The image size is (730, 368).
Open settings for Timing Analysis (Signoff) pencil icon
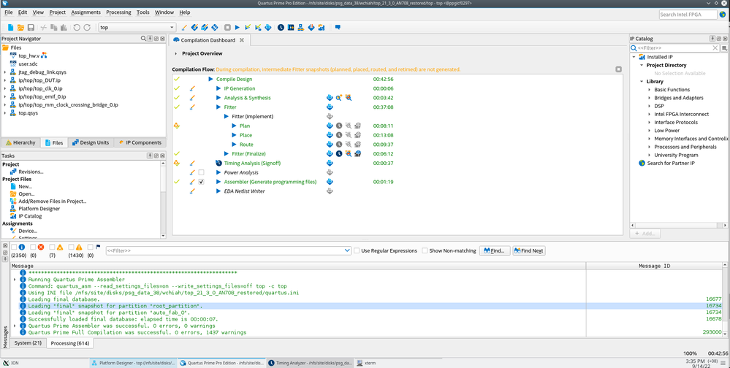pyautogui.click(x=192, y=164)
